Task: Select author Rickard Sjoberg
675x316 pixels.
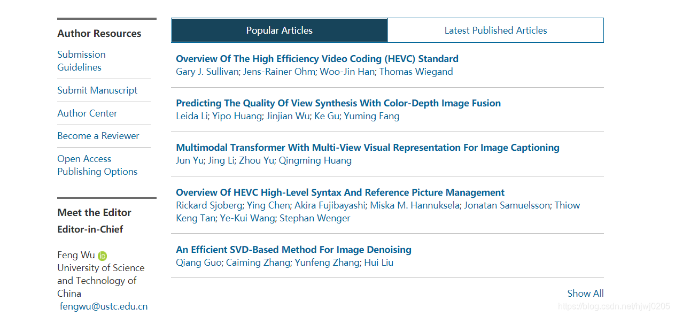Action: coord(209,205)
